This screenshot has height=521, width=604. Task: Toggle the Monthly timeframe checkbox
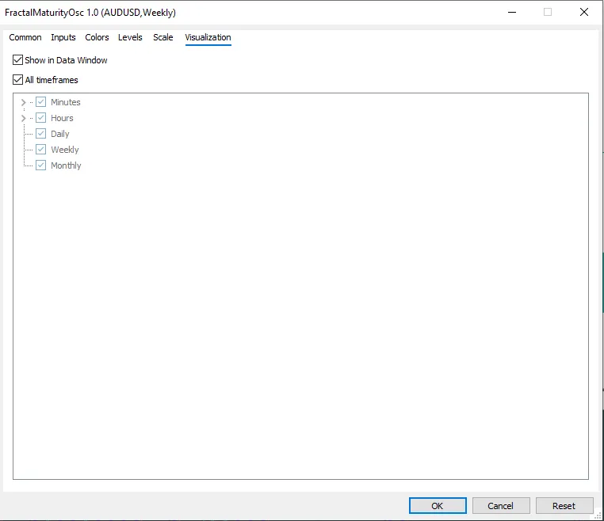pos(41,165)
